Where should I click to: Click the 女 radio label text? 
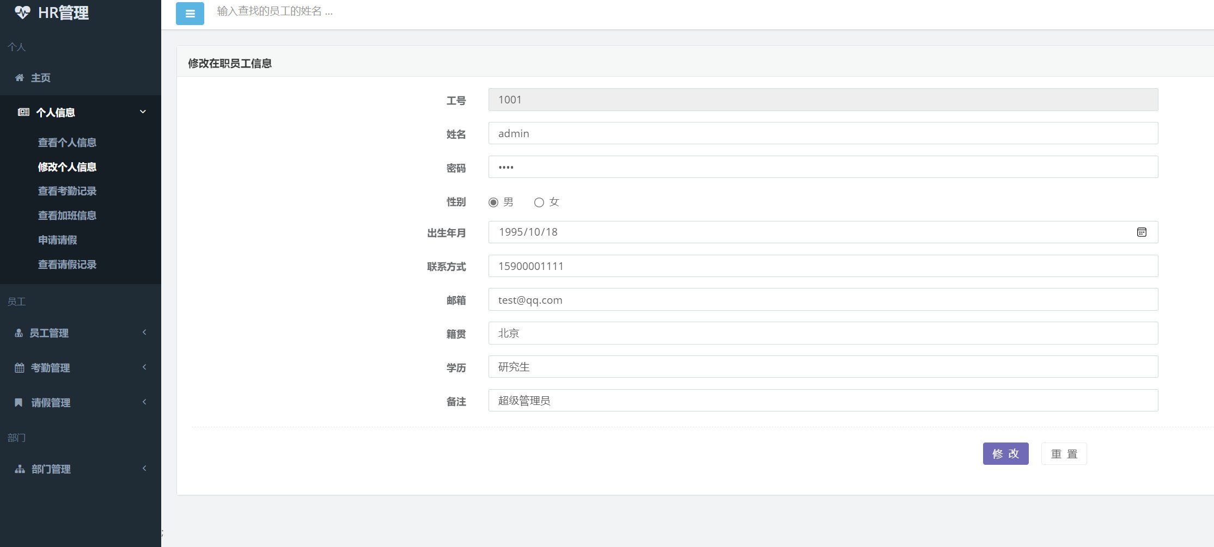[554, 202]
